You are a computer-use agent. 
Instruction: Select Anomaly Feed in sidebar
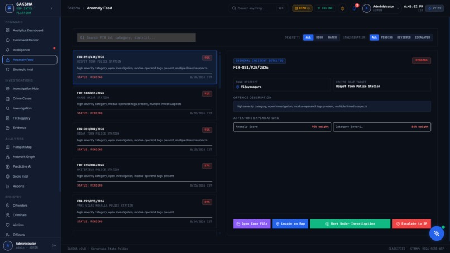[x=30, y=60]
